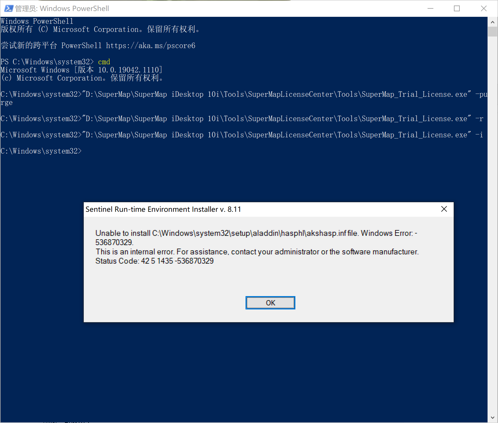The height and width of the screenshot is (423, 498).
Task: Close the Sentinel Run-time Environment Installer dialog
Action: 444,209
